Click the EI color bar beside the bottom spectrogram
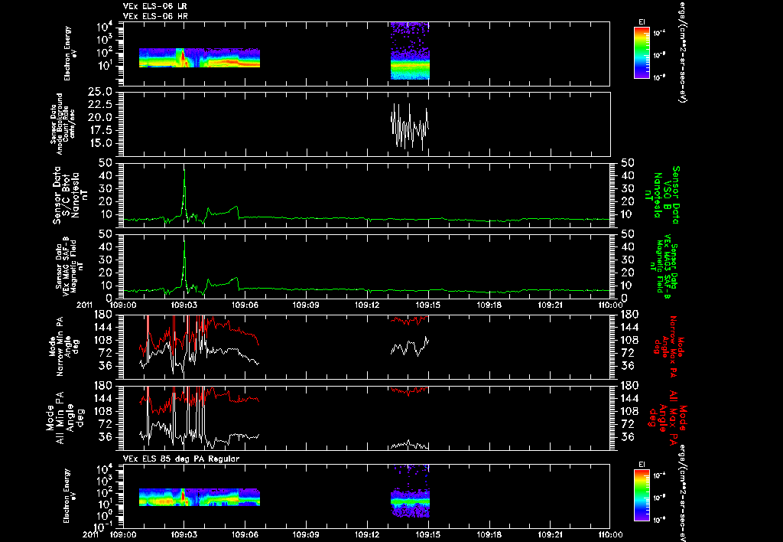 click(642, 496)
